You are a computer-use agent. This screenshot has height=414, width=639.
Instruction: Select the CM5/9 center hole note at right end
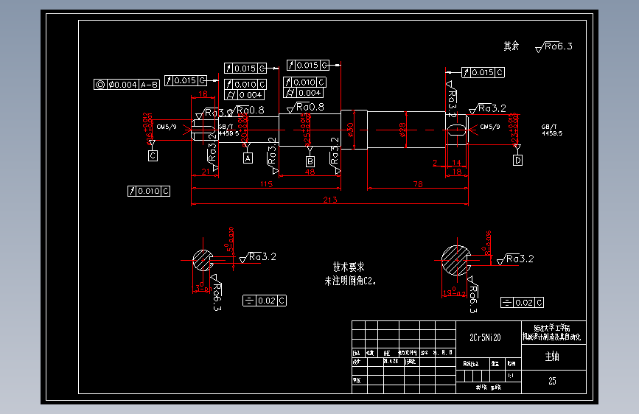click(490, 127)
